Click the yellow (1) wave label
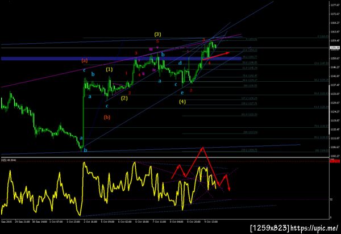 point(109,69)
